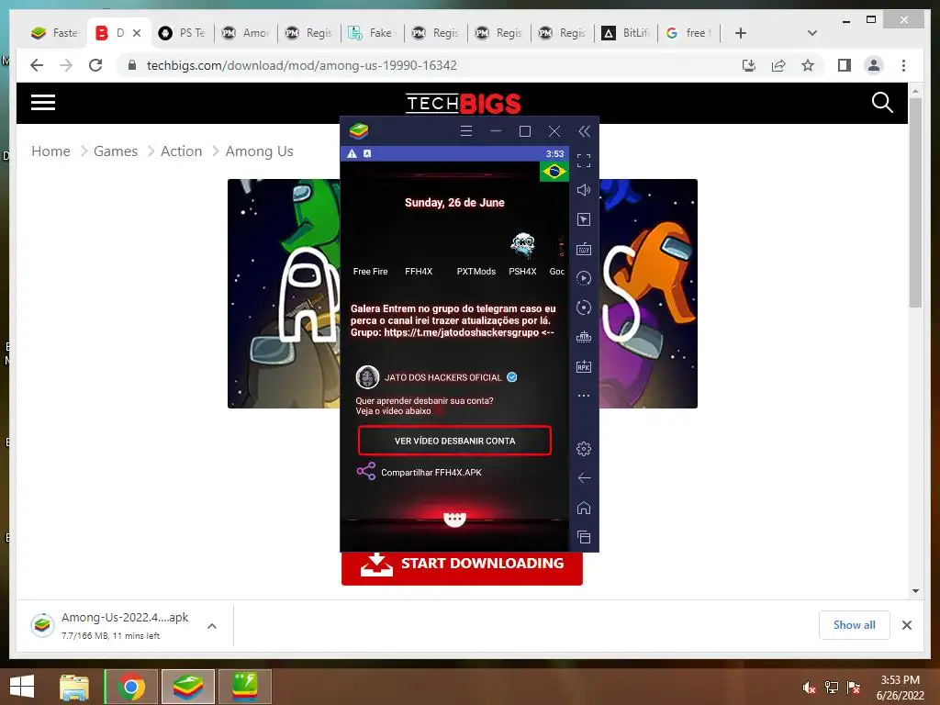
Task: Open File Explorer from taskbar
Action: (x=74, y=687)
